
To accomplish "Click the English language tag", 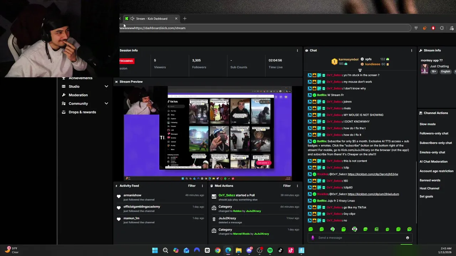I will [x=445, y=71].
